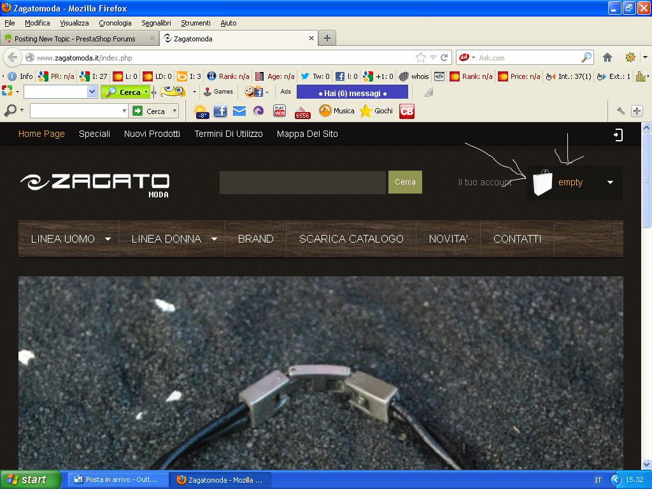Click the Il tuo account link

[x=485, y=183]
